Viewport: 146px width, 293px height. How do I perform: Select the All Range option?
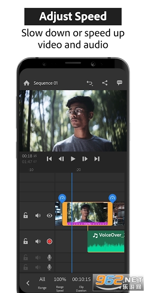click(42, 283)
